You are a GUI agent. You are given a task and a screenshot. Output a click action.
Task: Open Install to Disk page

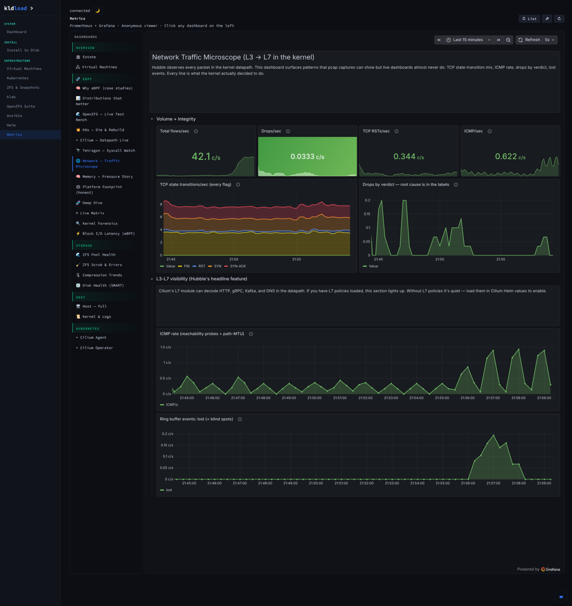tap(30, 50)
